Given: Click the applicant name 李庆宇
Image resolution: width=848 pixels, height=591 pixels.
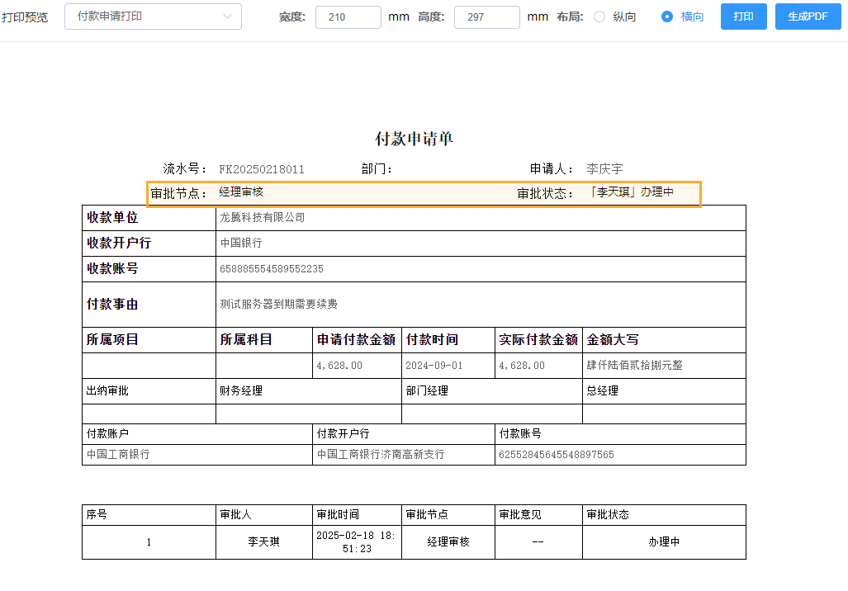Looking at the screenshot, I should pos(605,168).
